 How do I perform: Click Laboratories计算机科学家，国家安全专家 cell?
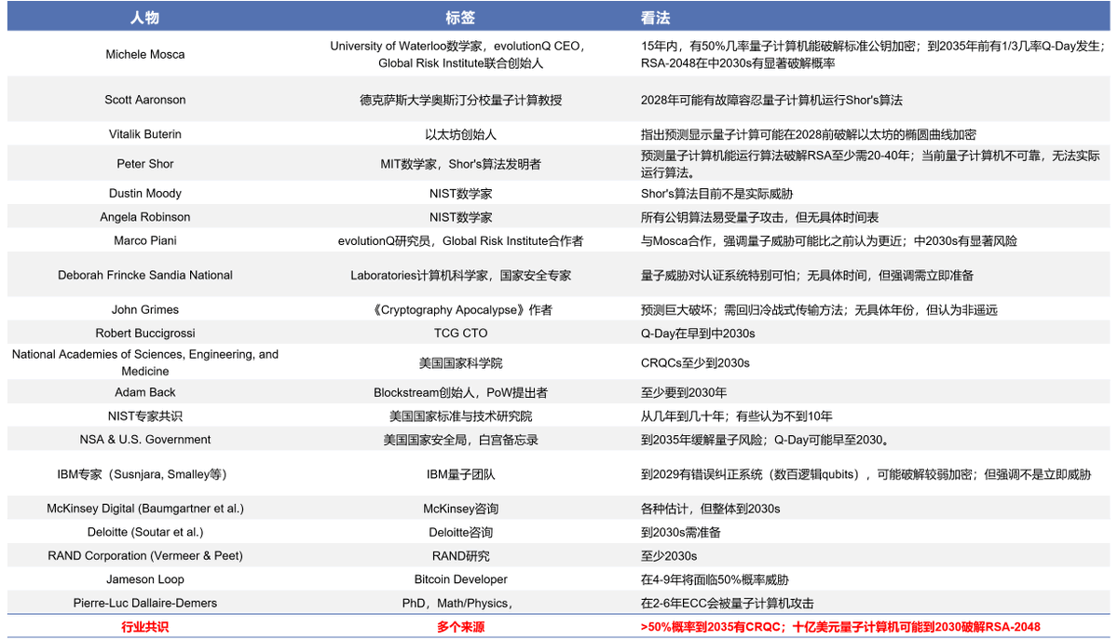click(x=460, y=275)
